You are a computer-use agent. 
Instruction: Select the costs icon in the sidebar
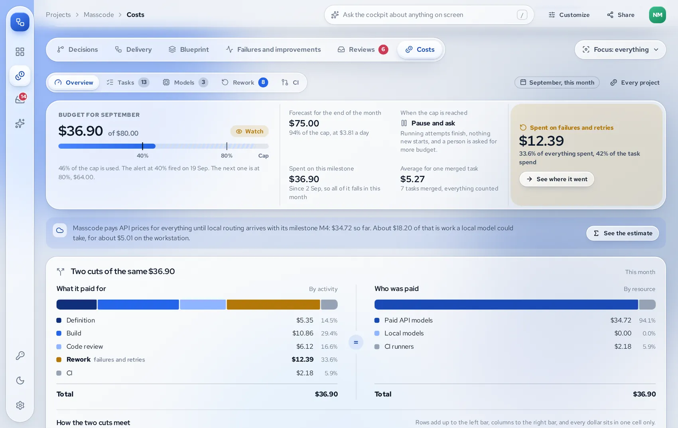click(x=20, y=76)
